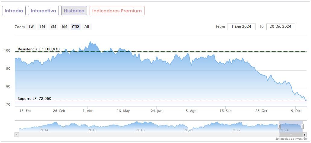Click the From date field
This screenshot has height=143, width=311.
[241, 27]
